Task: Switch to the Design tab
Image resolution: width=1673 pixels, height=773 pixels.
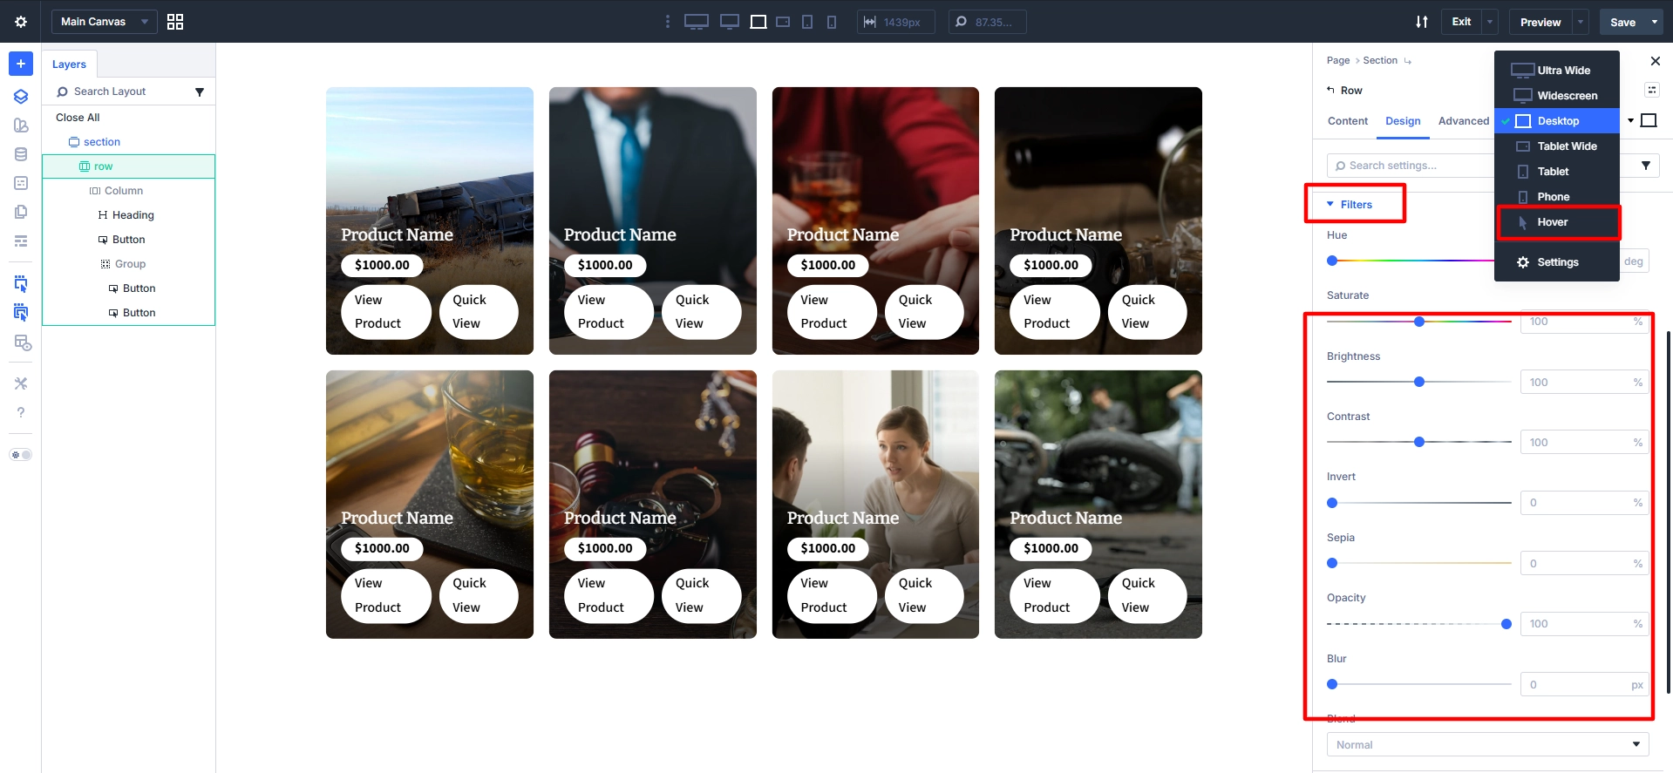Action: 1403,121
